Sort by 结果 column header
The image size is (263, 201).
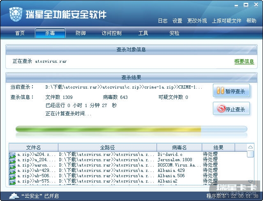pyautogui.click(x=218, y=147)
